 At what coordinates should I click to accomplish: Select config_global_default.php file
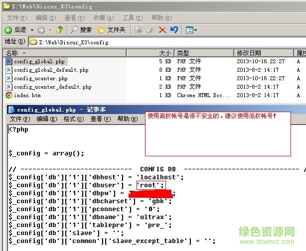[x=51, y=70]
